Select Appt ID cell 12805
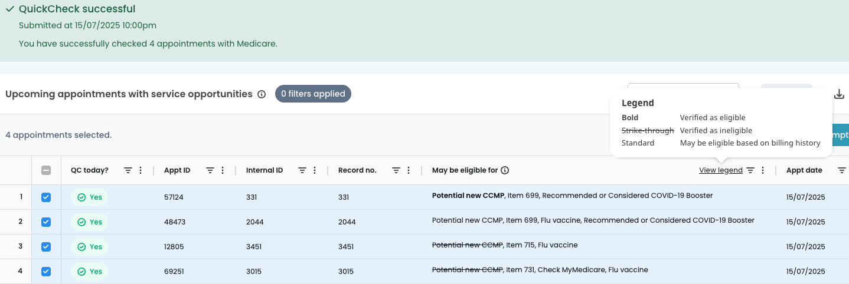849x284 pixels. [174, 247]
